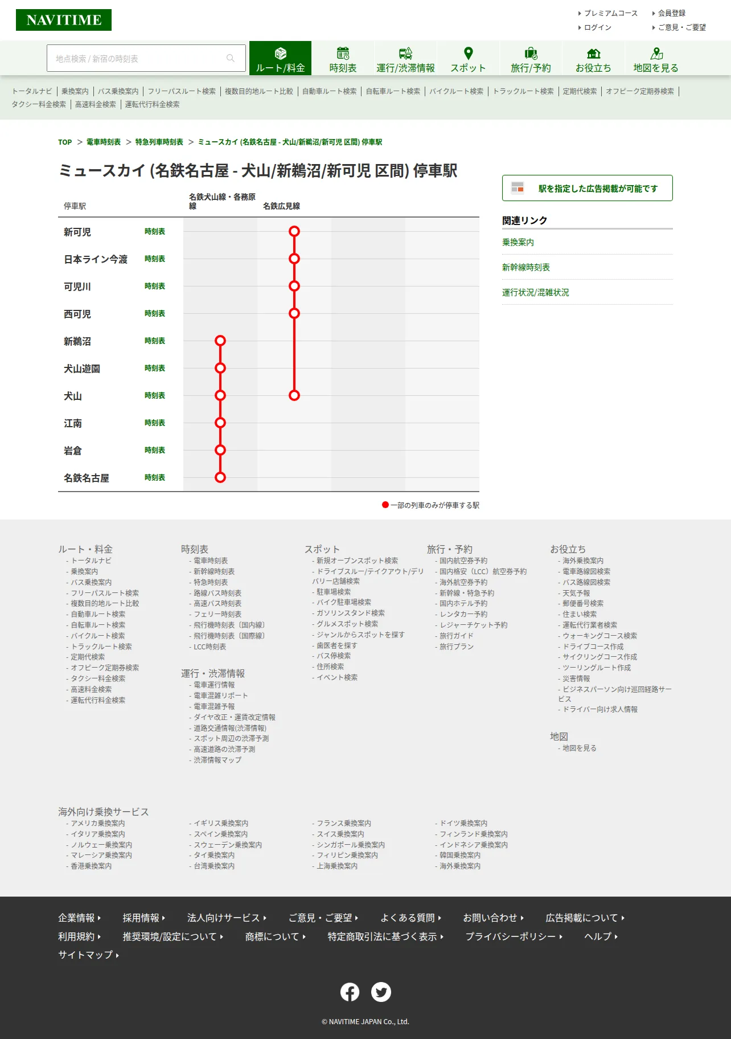The height and width of the screenshot is (1039, 731).
Task: Select バス乗換案内 in the submenu bar
Action: (x=118, y=91)
